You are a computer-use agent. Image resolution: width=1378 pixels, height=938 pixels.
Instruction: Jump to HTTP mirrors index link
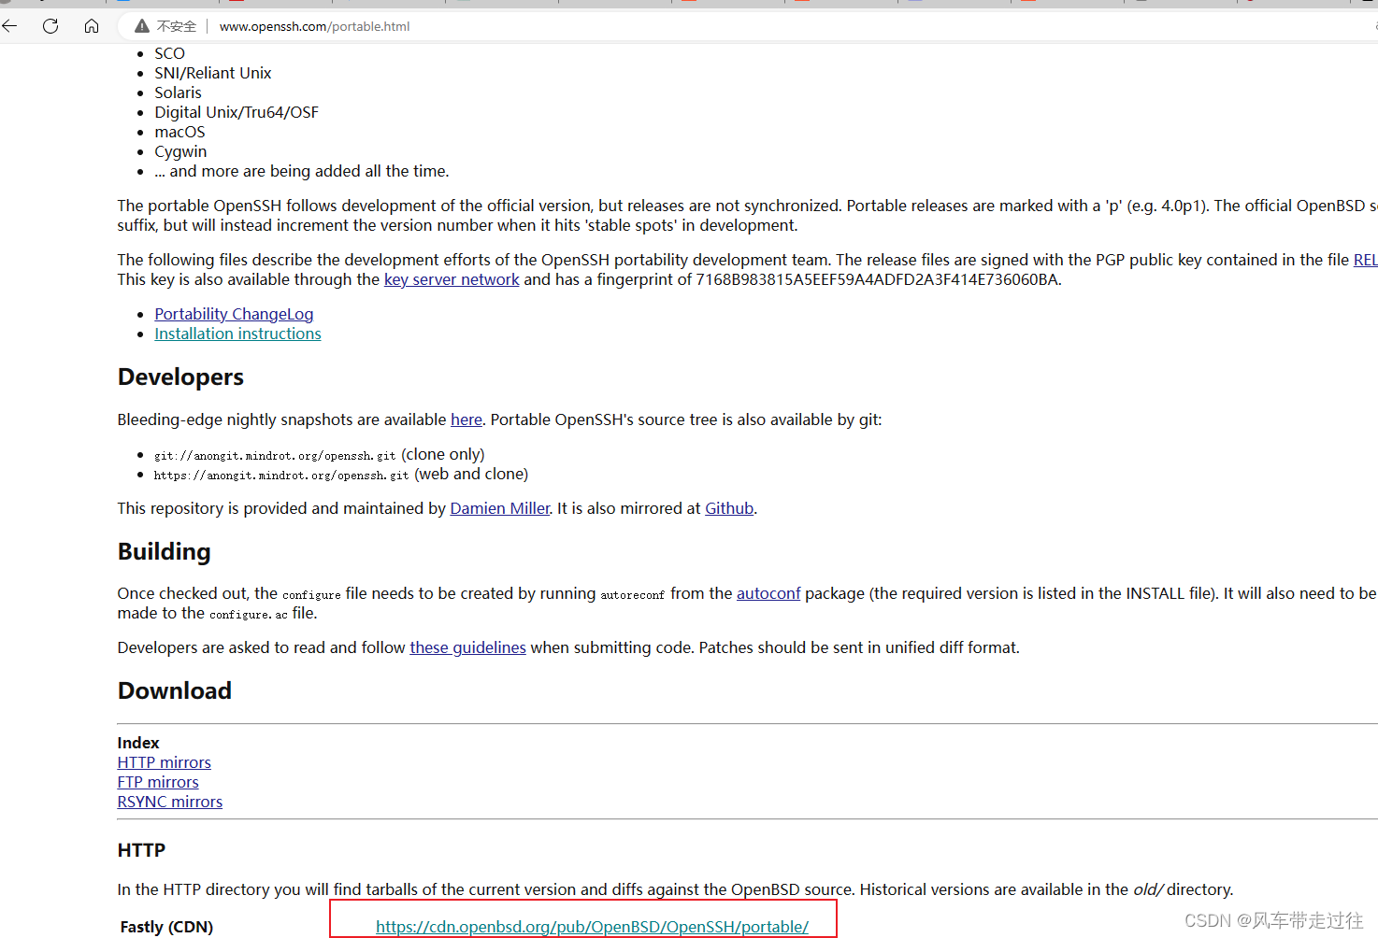(164, 762)
